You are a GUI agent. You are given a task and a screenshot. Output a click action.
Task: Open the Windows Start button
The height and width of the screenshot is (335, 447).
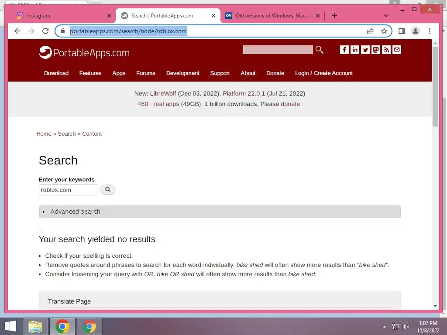click(x=10, y=326)
